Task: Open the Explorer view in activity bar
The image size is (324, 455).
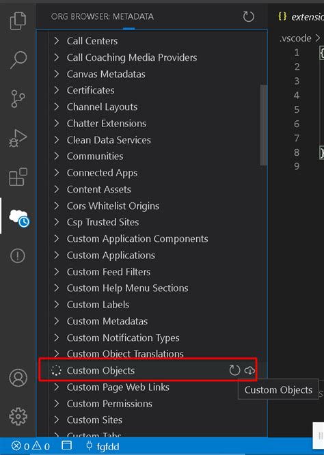Action: (18, 20)
